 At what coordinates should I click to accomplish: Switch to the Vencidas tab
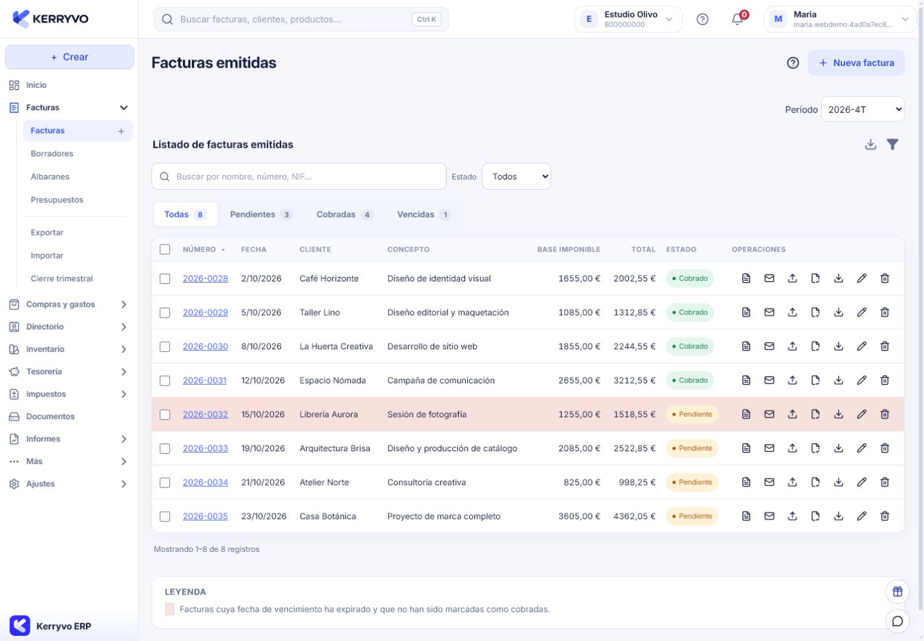424,214
